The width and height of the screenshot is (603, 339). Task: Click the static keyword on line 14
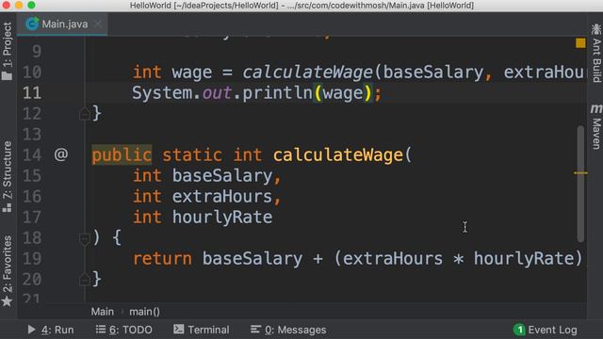[192, 155]
